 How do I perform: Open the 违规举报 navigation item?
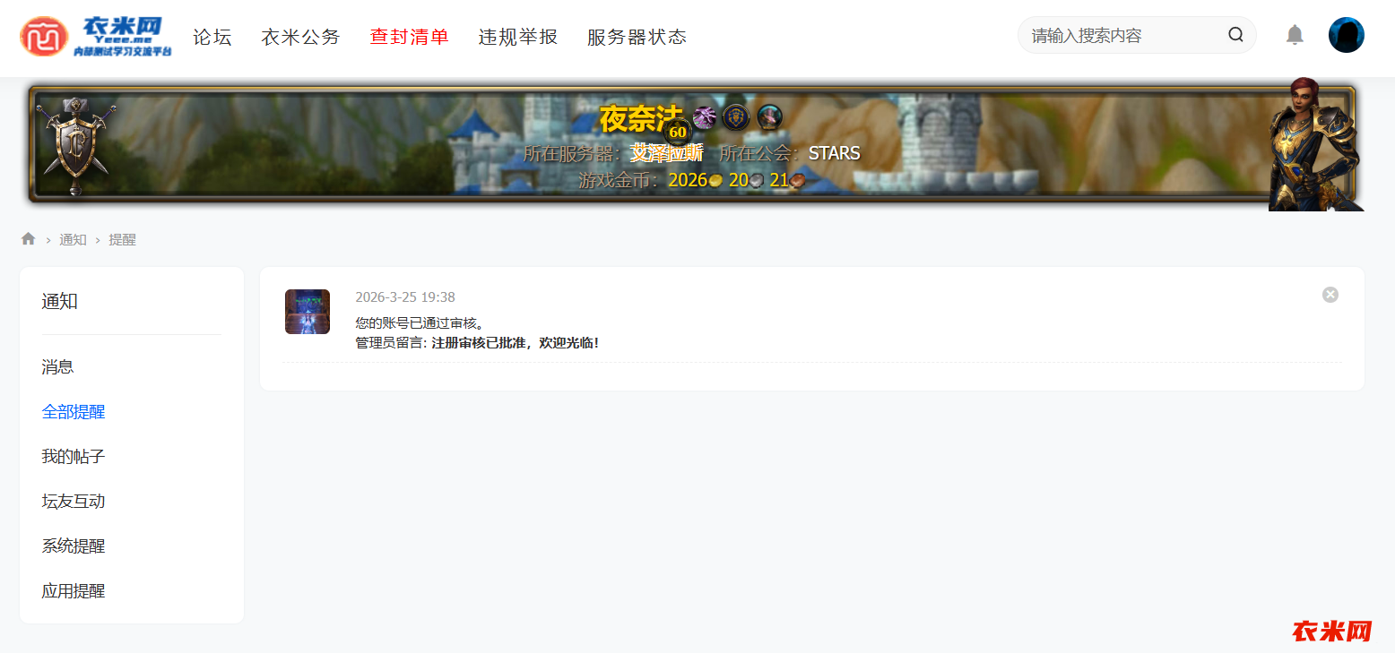tap(518, 37)
